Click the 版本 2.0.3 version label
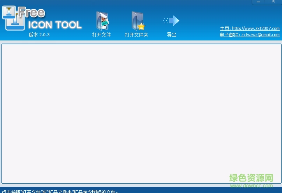Image resolution: width=282 pixels, height=193 pixels. point(39,35)
